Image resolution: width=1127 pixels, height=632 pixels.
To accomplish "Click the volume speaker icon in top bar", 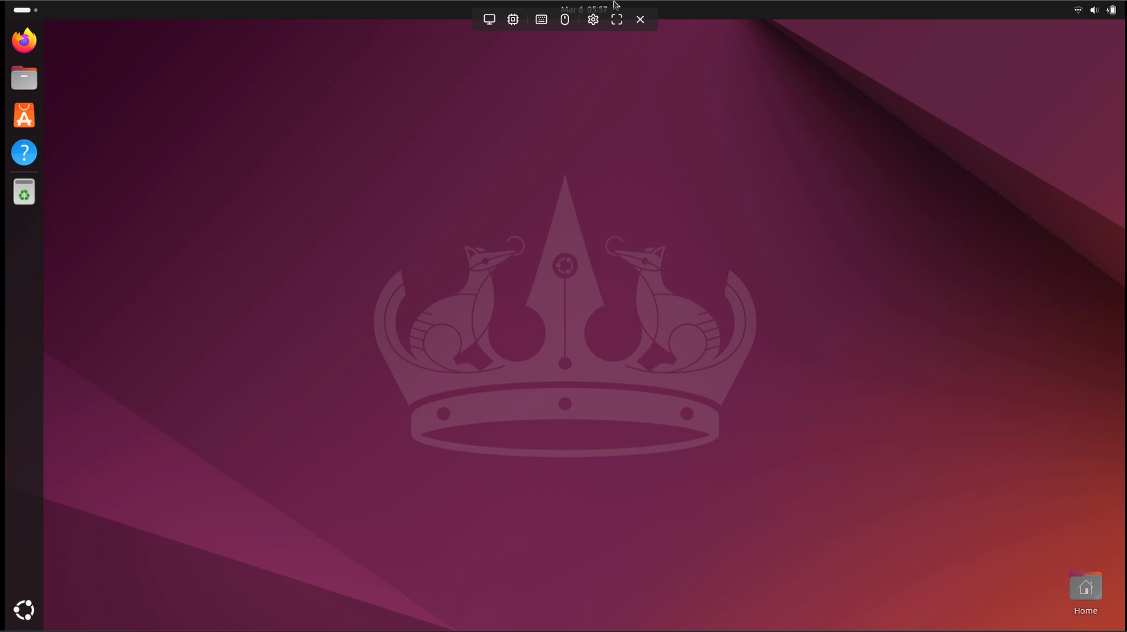I will click(x=1095, y=10).
